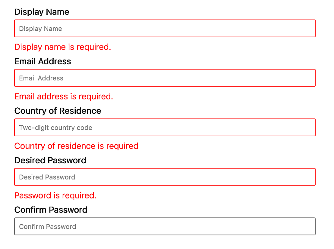Image resolution: width=334 pixels, height=249 pixels.
Task: Click the "Password is required." error message
Action: pos(55,195)
